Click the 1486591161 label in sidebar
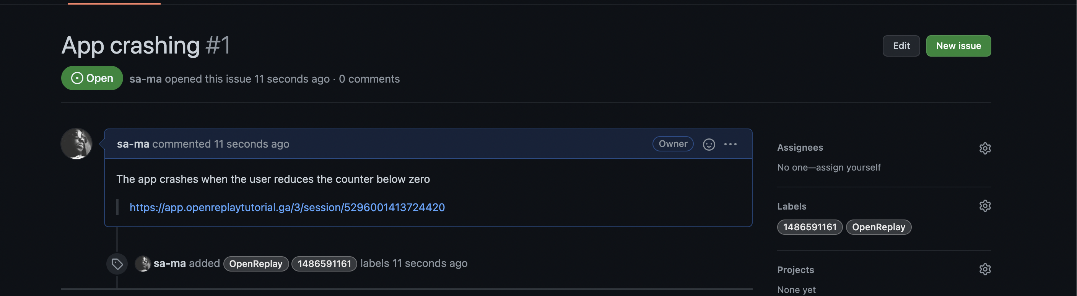1077x296 pixels. coord(809,227)
